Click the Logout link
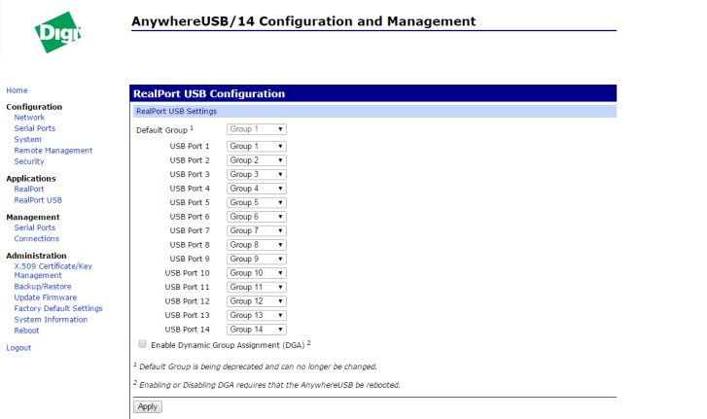707x419 pixels. [18, 348]
